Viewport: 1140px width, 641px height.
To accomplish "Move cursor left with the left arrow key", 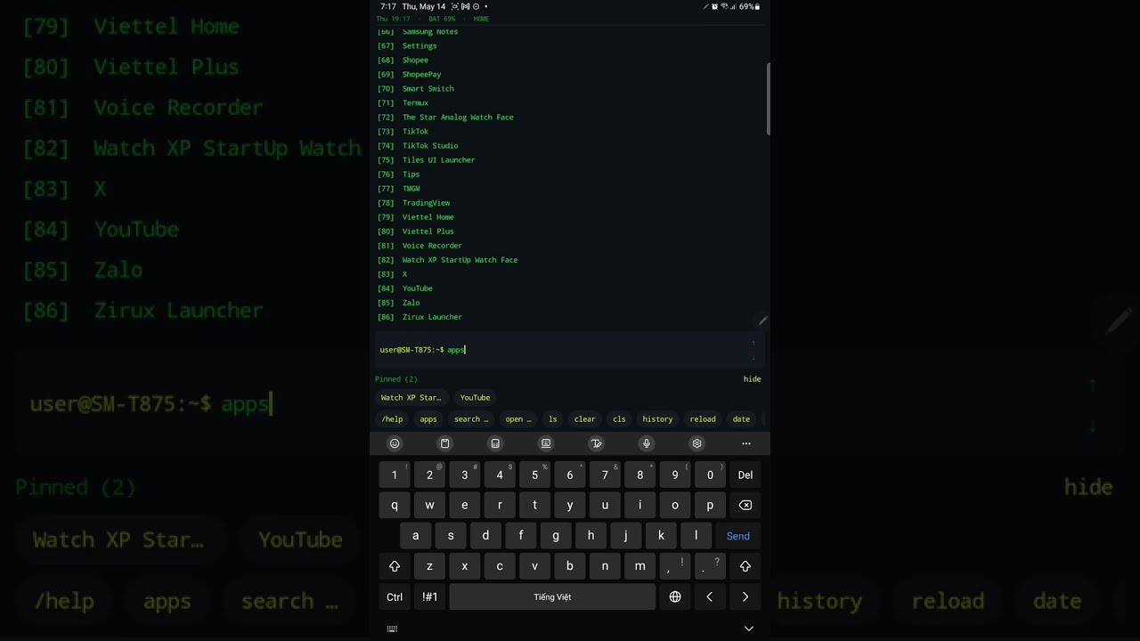I will point(710,597).
